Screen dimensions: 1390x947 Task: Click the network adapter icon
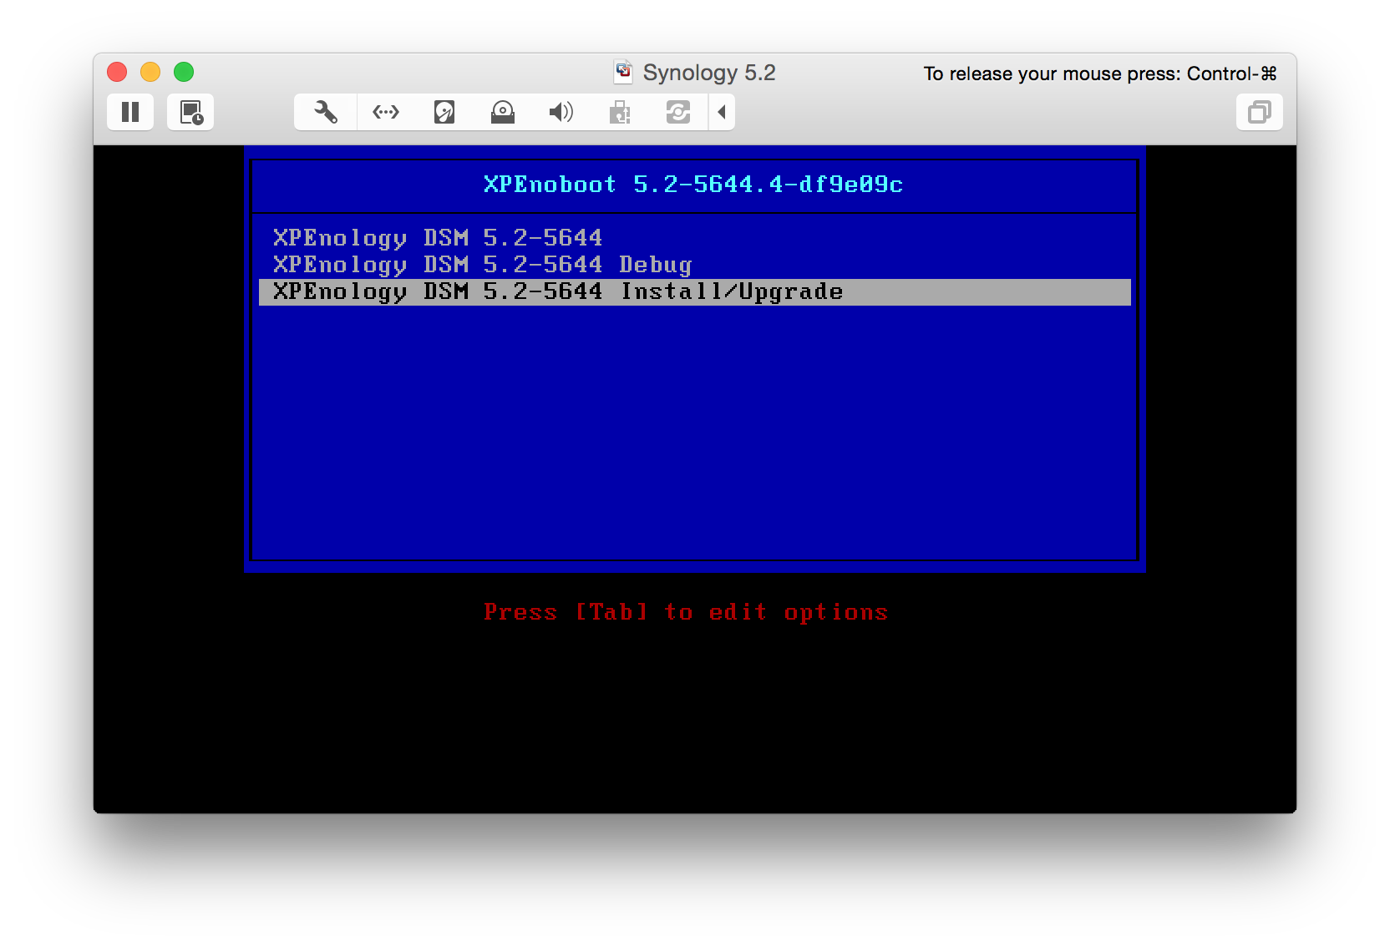point(386,112)
